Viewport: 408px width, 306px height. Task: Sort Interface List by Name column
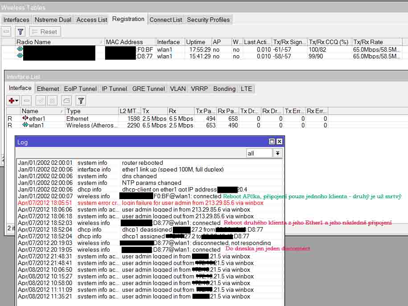pyautogui.click(x=43, y=111)
